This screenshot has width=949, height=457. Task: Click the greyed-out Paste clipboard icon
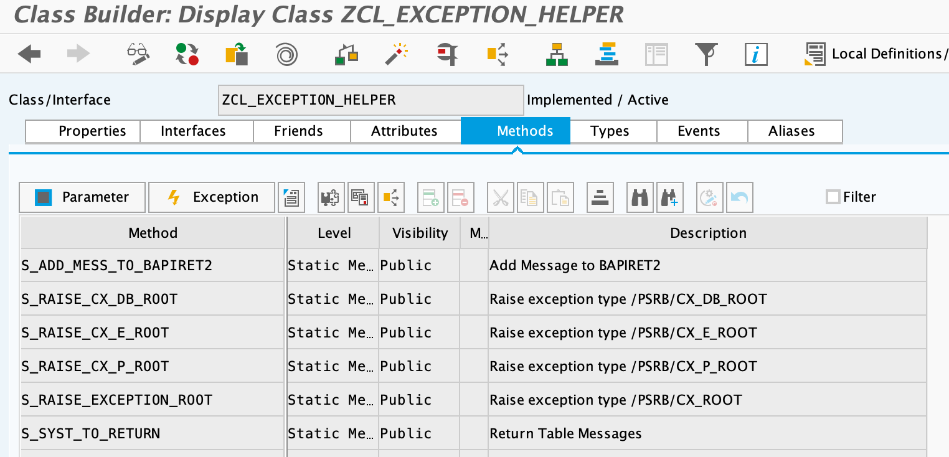[x=561, y=197]
